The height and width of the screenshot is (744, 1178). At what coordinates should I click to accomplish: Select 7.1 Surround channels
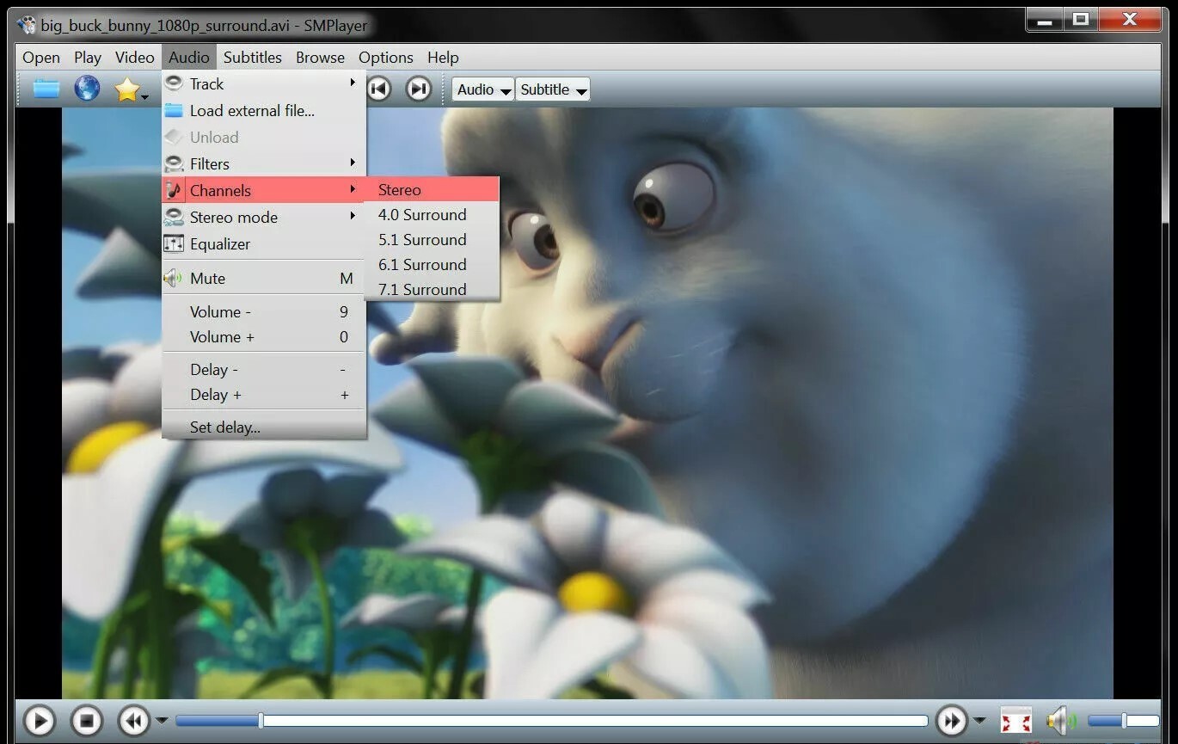point(433,289)
